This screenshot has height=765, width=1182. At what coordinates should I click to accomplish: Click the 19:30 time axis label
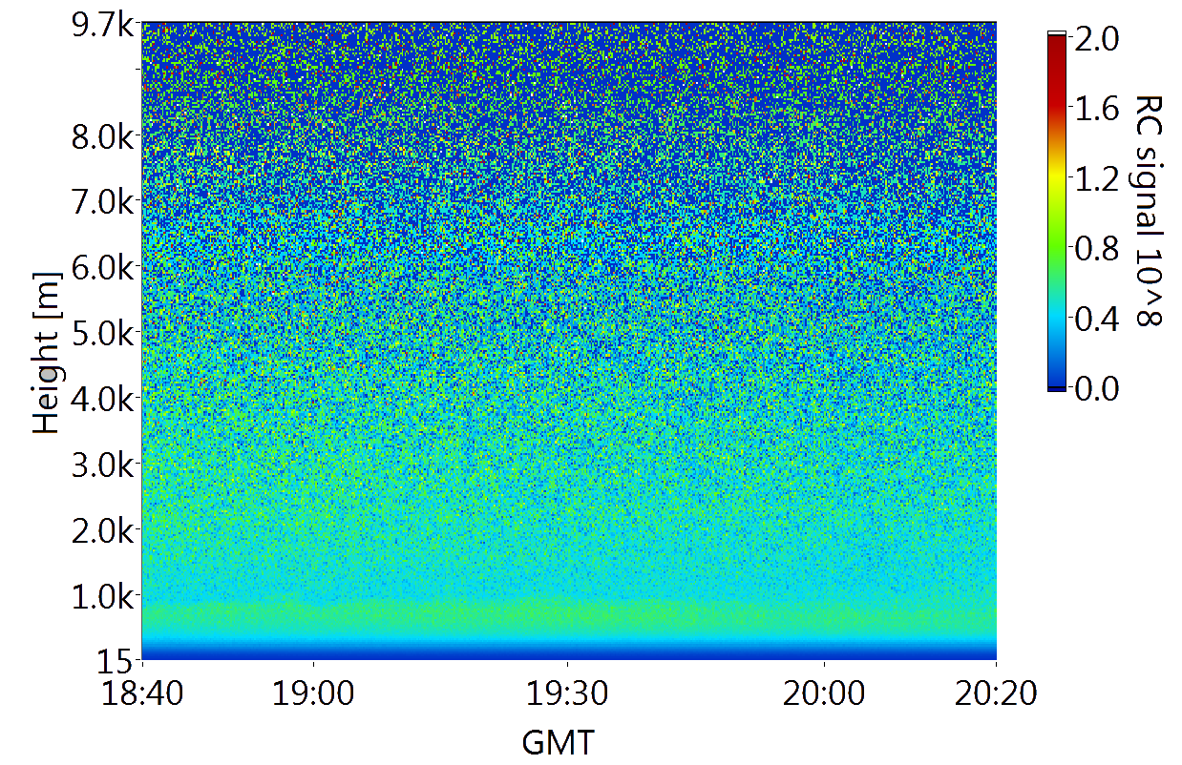pos(568,694)
